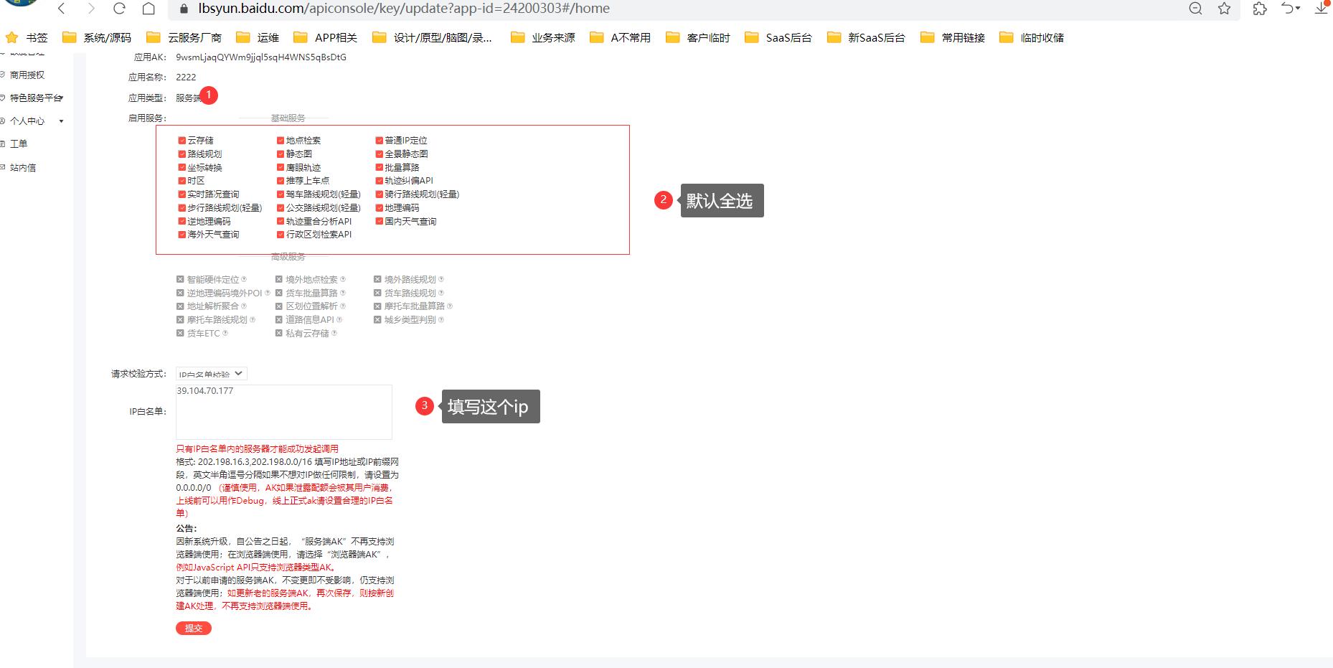Viewport: 1333px width, 668px height.
Task: Open 特色服务平台 in the sidebar
Action: point(36,98)
